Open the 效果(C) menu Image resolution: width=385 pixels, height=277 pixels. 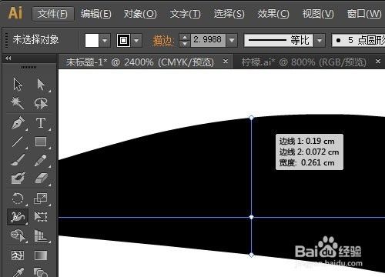point(273,14)
